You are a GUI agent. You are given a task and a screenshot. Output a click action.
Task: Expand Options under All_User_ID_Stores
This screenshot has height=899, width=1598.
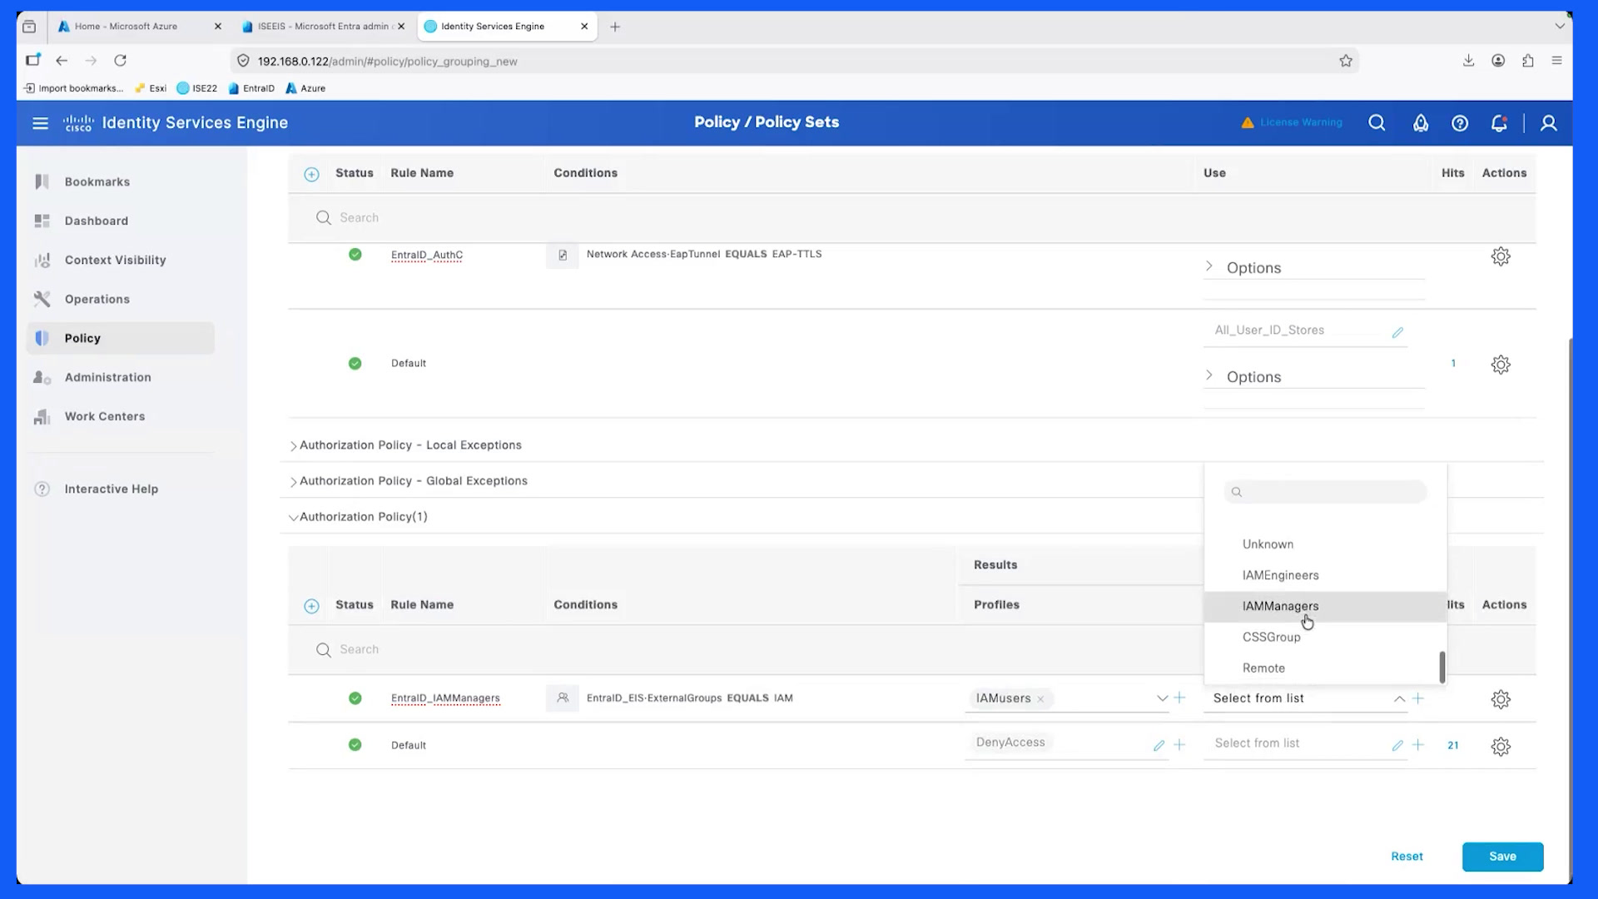pos(1209,375)
